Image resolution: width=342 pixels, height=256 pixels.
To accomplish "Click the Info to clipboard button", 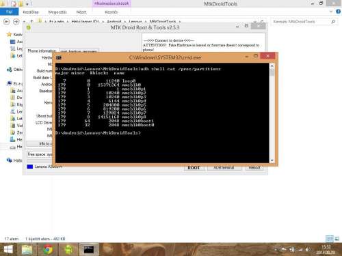I will pyautogui.click(x=40, y=143).
